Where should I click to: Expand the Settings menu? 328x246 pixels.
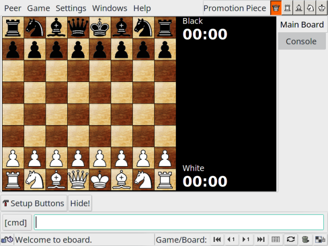coord(71,8)
